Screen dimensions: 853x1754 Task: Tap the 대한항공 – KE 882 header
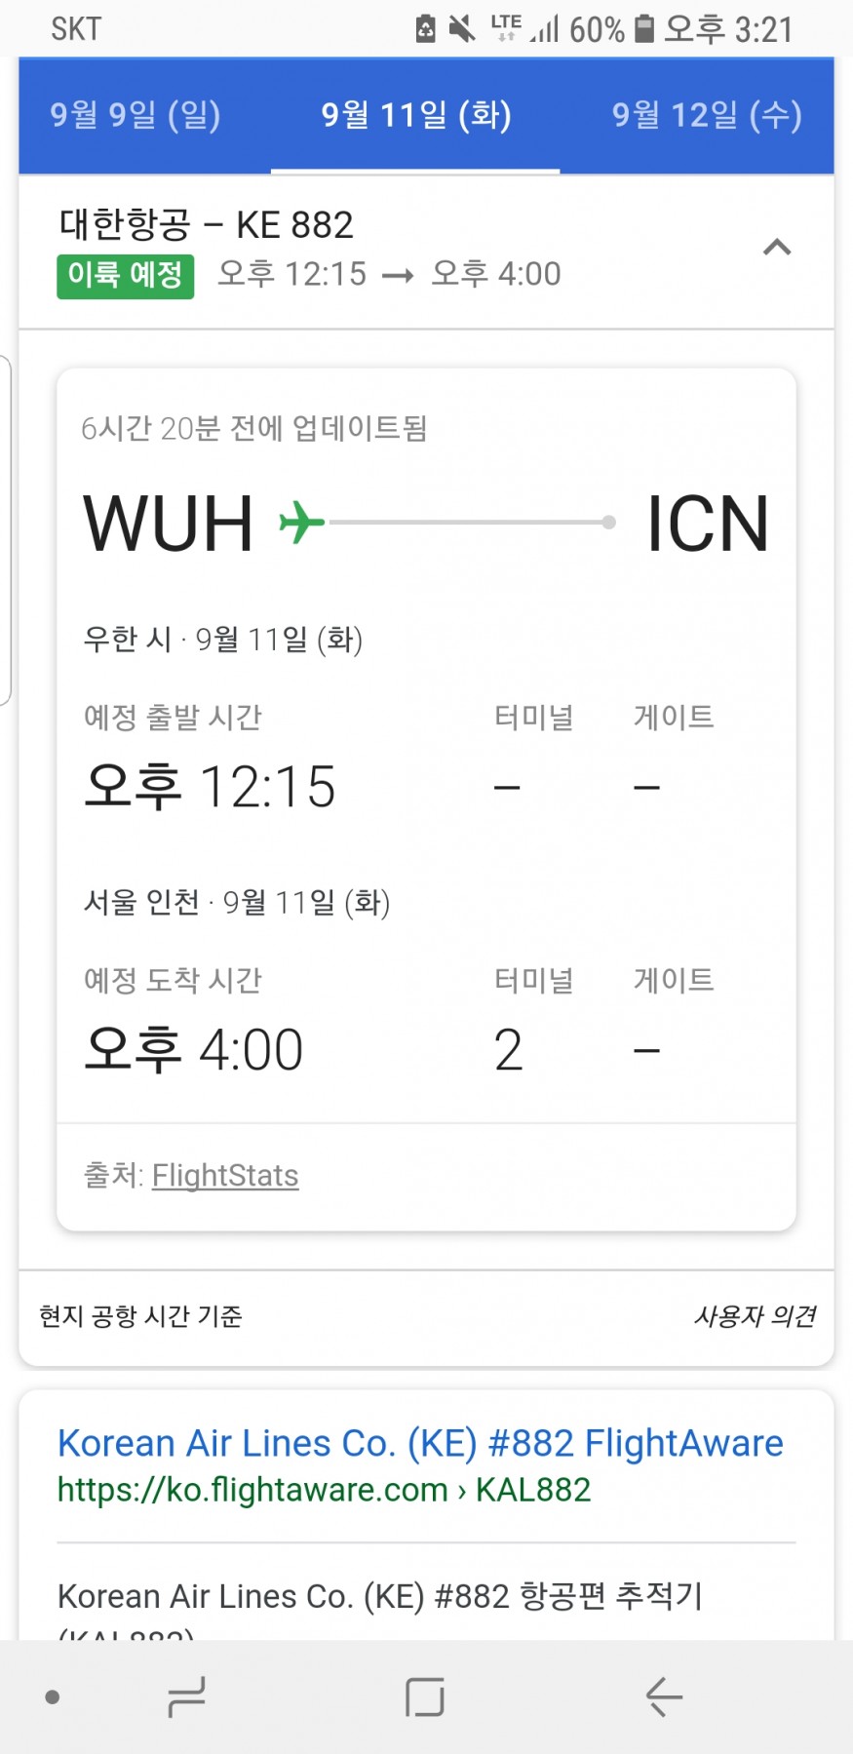206,224
